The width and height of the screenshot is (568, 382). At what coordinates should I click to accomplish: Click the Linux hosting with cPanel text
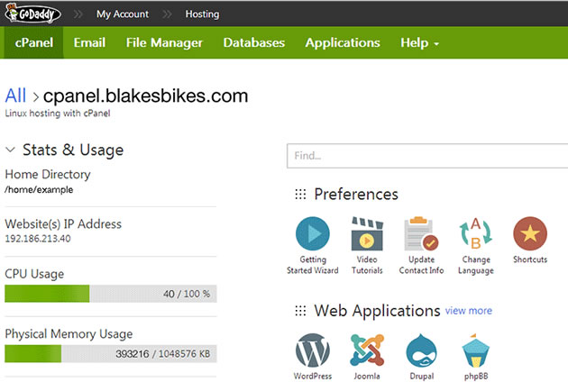tap(58, 114)
